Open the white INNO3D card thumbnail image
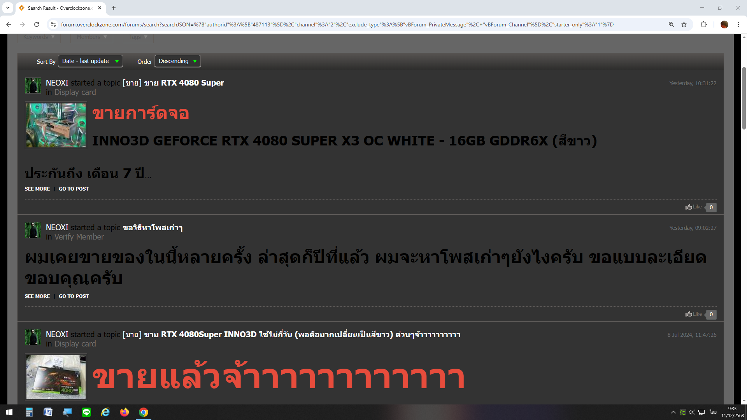 (x=56, y=125)
